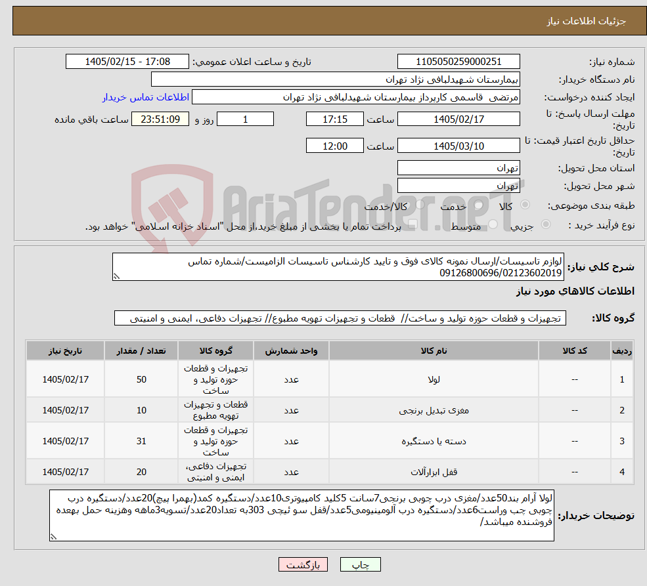Click the delivery city تهران field
Viewport: 647px width, 586px height.
pos(458,186)
